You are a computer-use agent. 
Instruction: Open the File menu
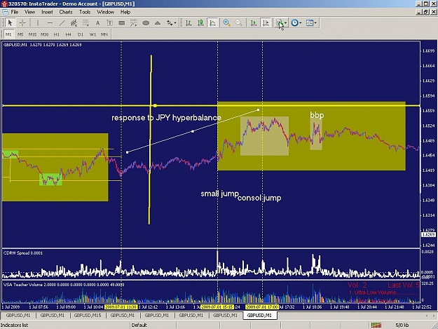click(15, 12)
